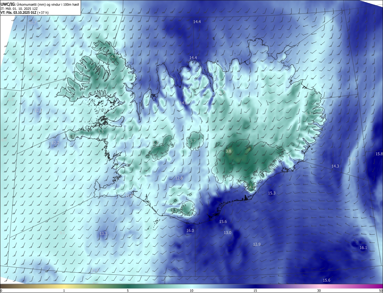Click the 12.8 value label on the map
Viewport: 383px width, 293px height.
(x=179, y=178)
